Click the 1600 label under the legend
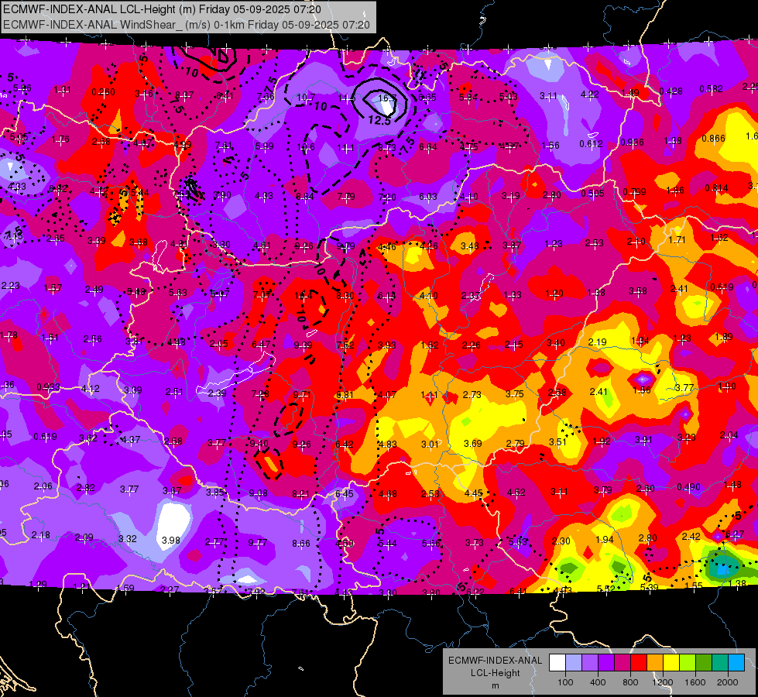The image size is (758, 697). [x=695, y=682]
